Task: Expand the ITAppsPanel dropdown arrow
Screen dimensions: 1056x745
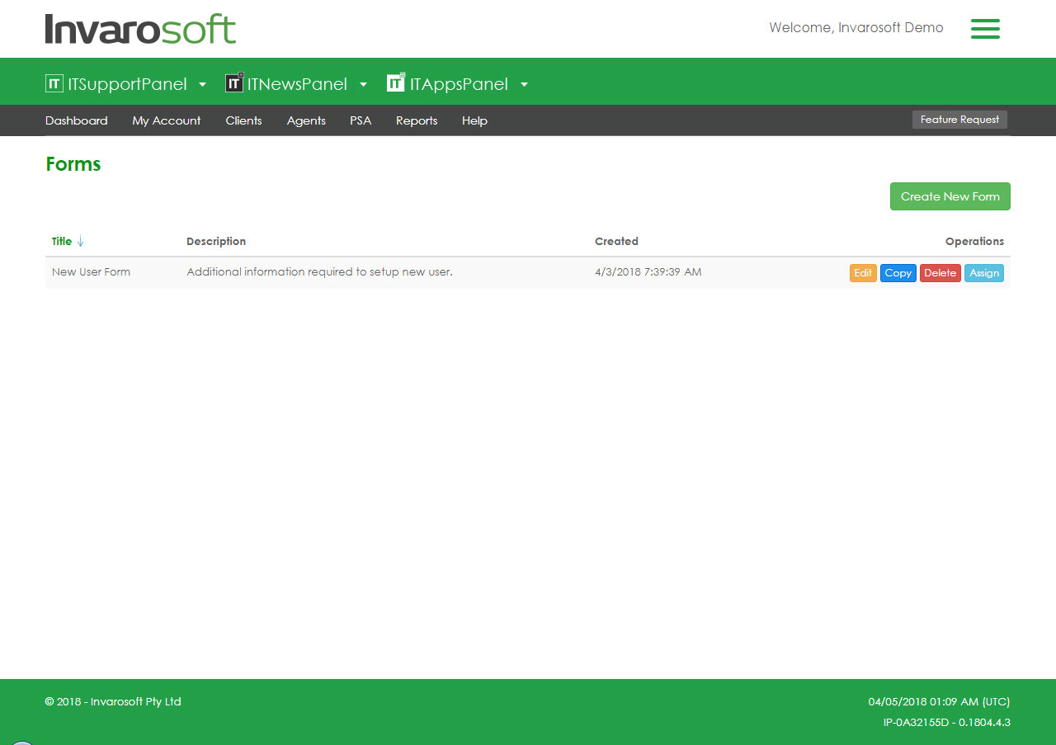Action: [524, 84]
